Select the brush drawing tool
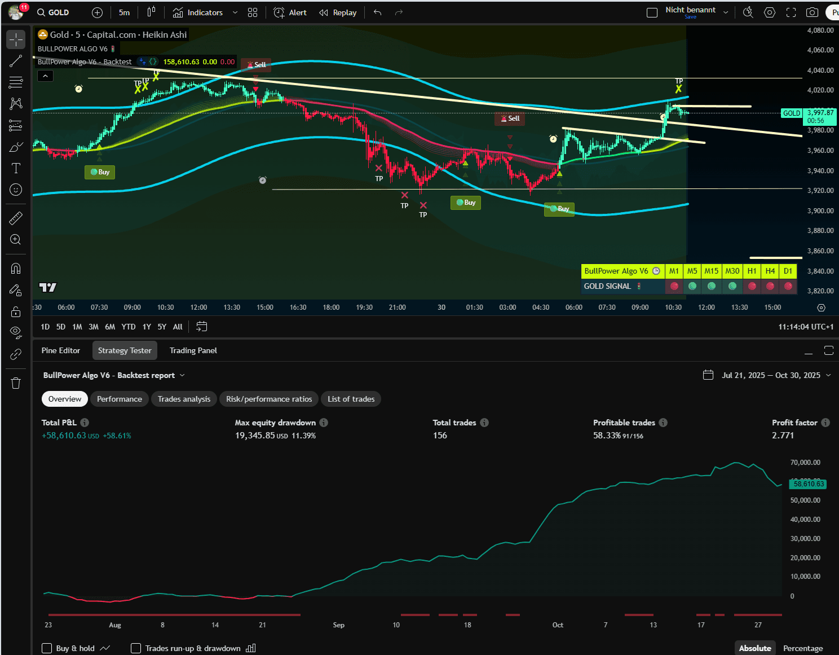The width and height of the screenshot is (839, 655). [16, 147]
